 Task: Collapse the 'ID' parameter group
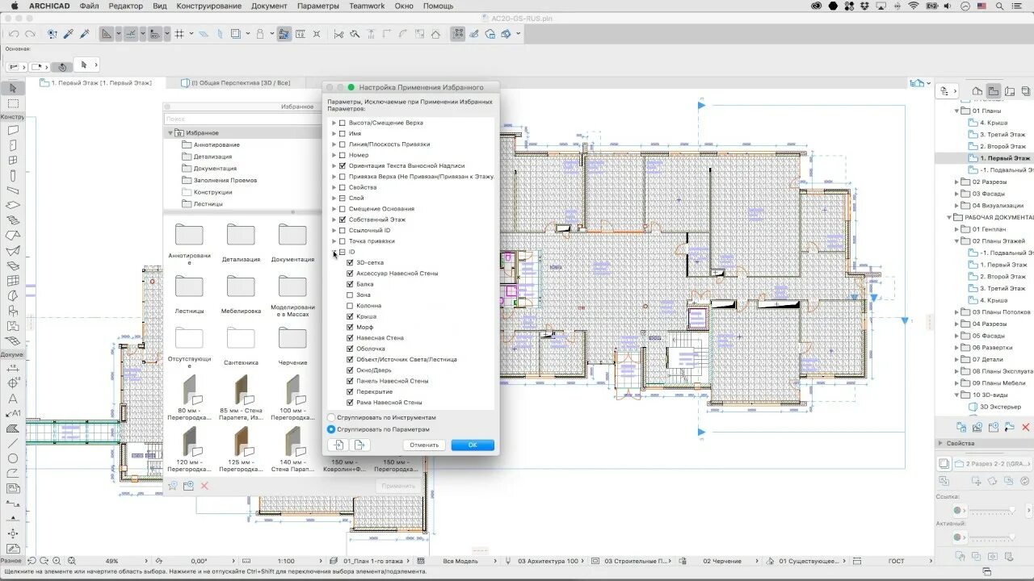pos(334,252)
